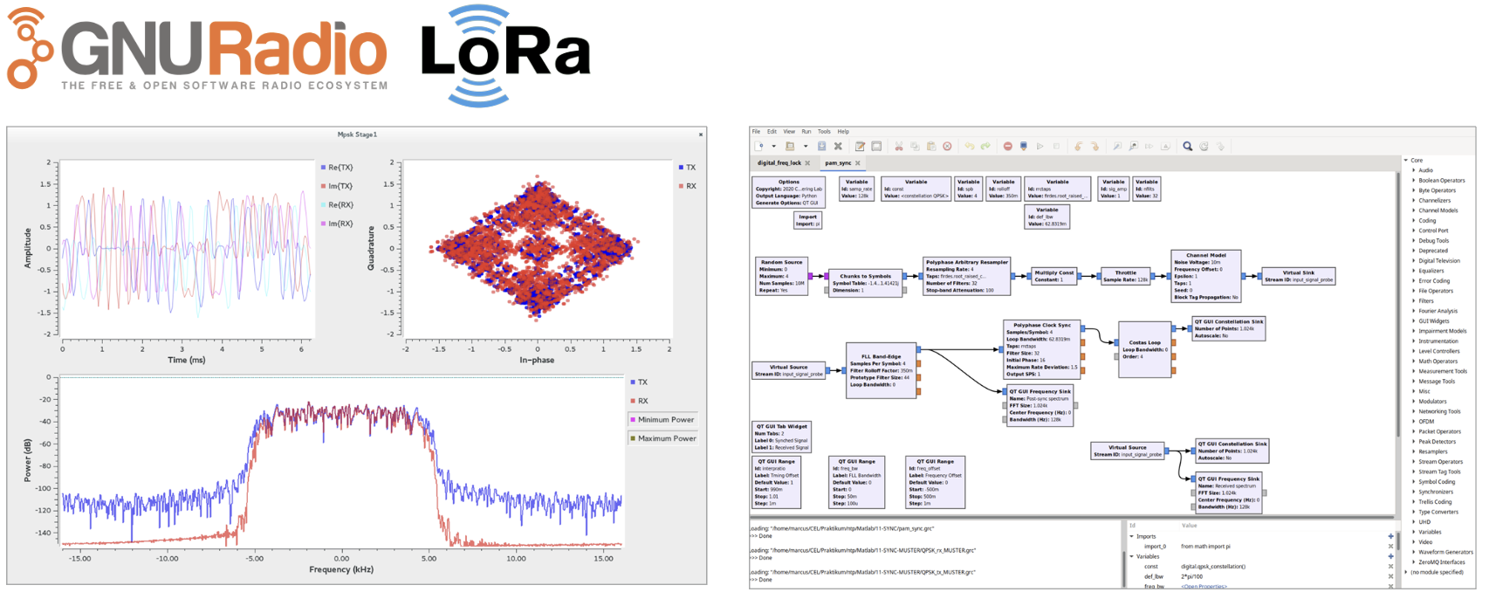
Task: Redo the action using the green arrow
Action: point(985,147)
